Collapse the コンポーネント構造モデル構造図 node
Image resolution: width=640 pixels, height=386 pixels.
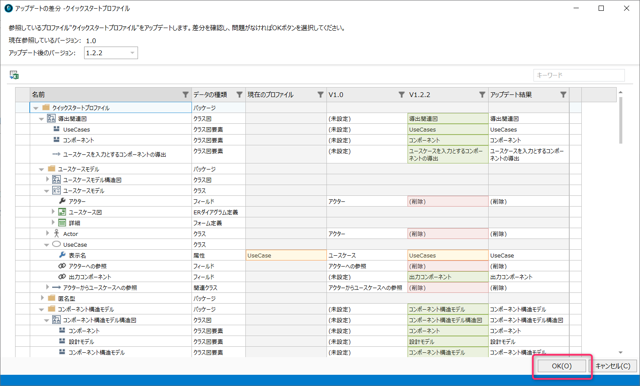pyautogui.click(x=47, y=320)
